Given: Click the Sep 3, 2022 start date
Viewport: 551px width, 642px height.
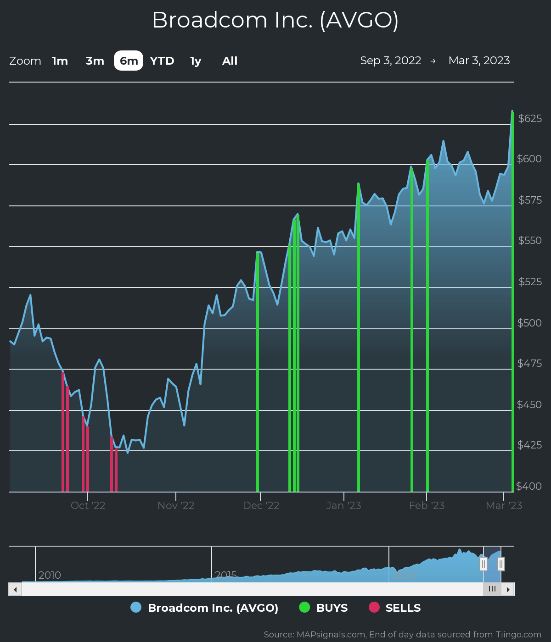Looking at the screenshot, I should pyautogui.click(x=391, y=60).
